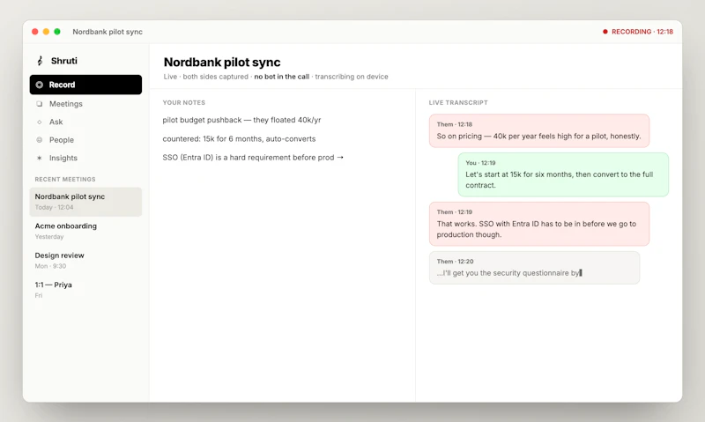705x422 pixels.
Task: Click the Shruti app name
Action: click(x=63, y=61)
